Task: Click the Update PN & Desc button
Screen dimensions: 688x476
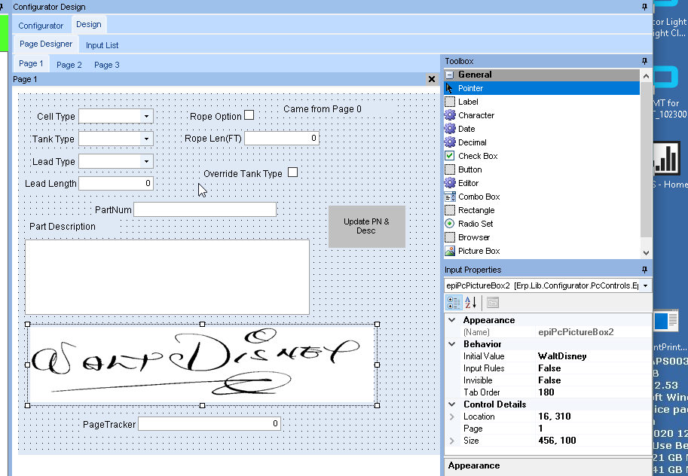Action: click(x=366, y=226)
